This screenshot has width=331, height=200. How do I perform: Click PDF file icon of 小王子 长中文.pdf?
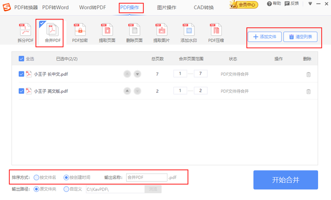click(29, 74)
